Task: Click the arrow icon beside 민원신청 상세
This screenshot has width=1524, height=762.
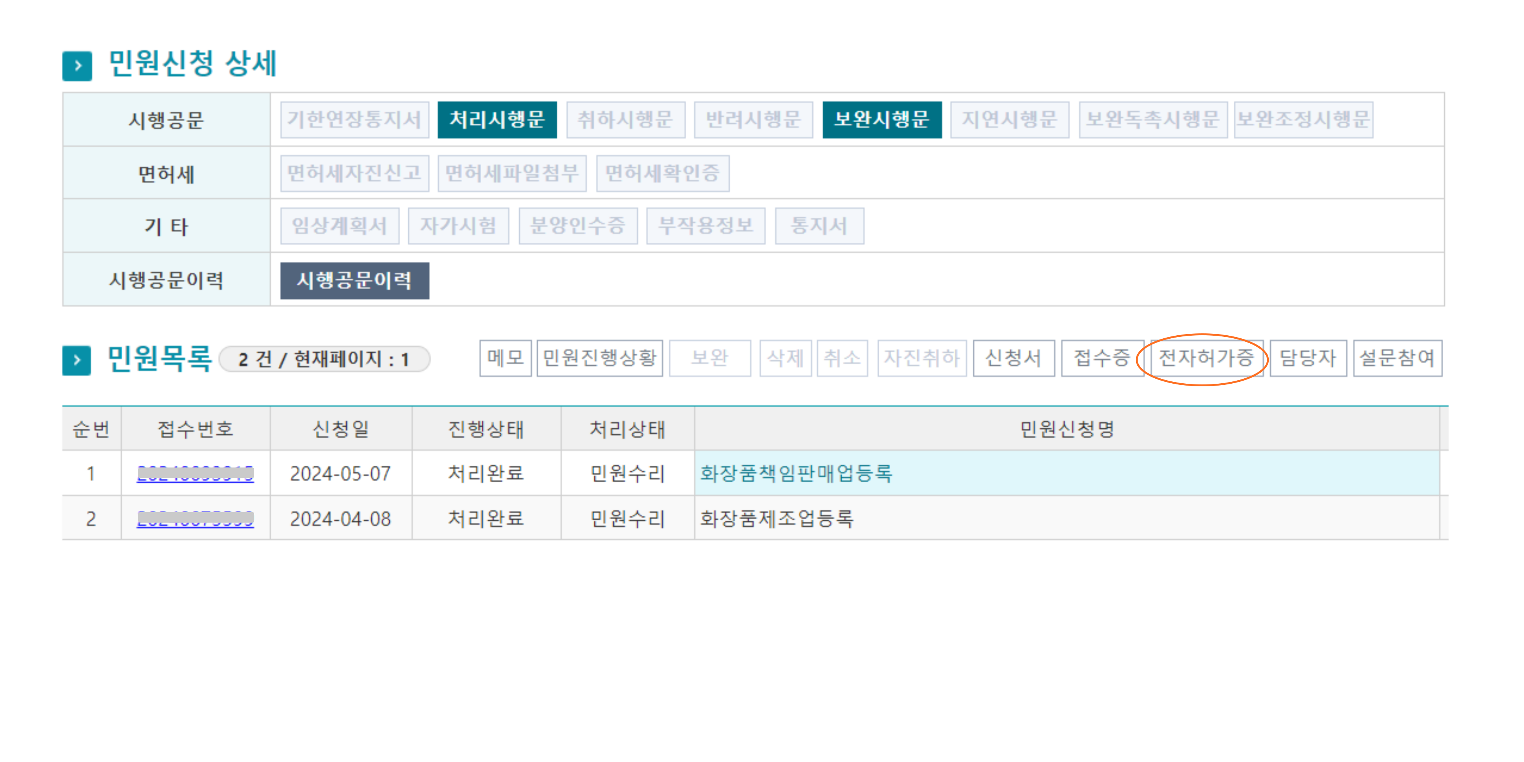Action: coord(77,66)
